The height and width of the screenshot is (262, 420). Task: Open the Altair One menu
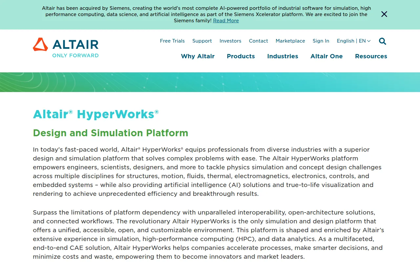(x=326, y=56)
